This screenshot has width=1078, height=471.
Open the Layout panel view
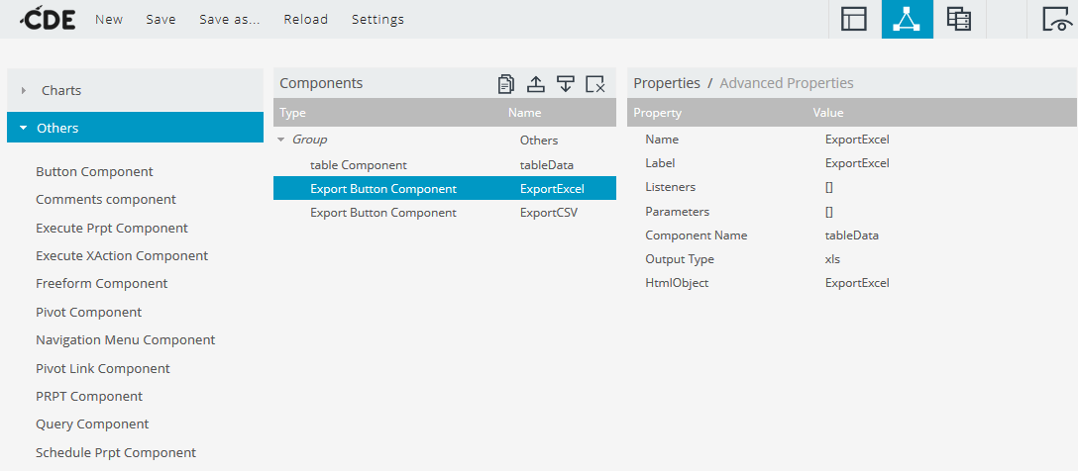click(x=854, y=19)
